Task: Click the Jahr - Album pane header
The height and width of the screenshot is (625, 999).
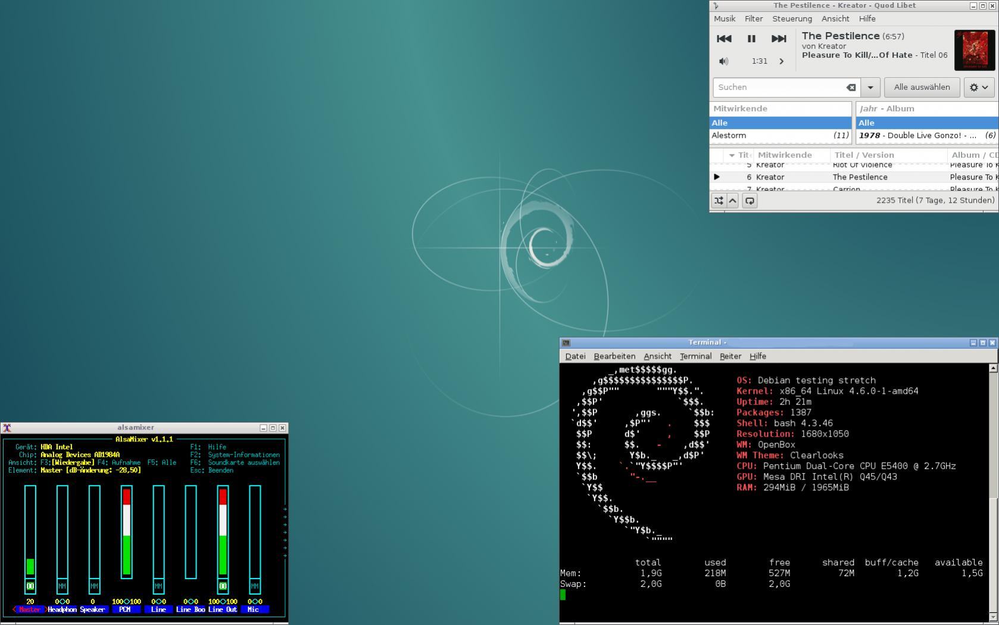Action: pyautogui.click(x=927, y=108)
